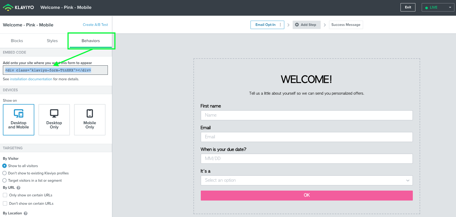The height and width of the screenshot is (217, 456).
Task: Click the Email input field
Action: (307, 137)
